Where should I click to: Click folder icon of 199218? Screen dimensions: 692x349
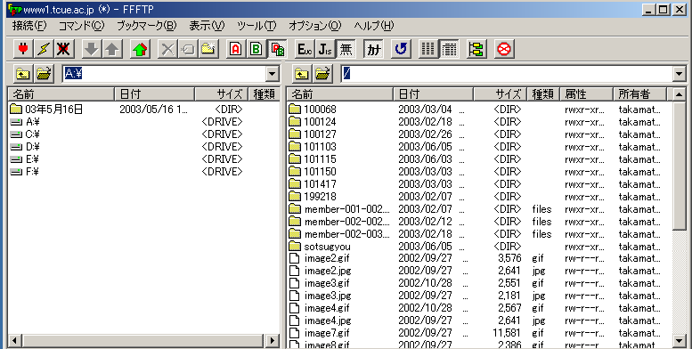pos(295,197)
